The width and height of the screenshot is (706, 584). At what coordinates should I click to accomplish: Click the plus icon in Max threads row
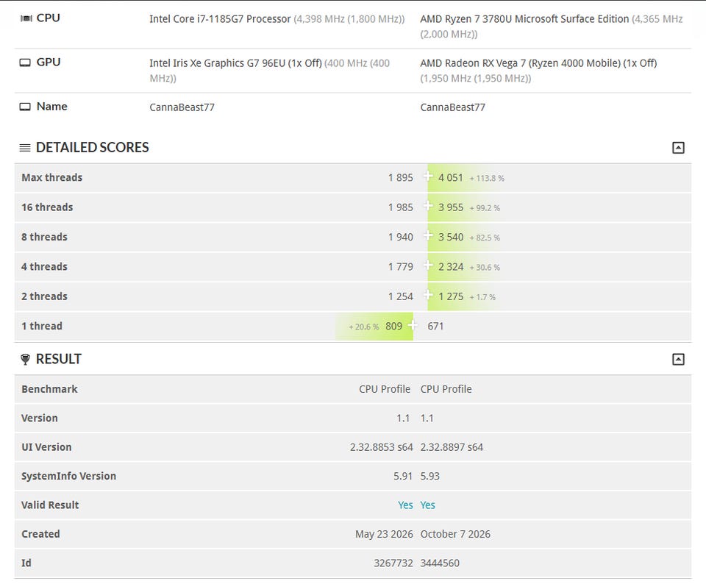(x=428, y=177)
